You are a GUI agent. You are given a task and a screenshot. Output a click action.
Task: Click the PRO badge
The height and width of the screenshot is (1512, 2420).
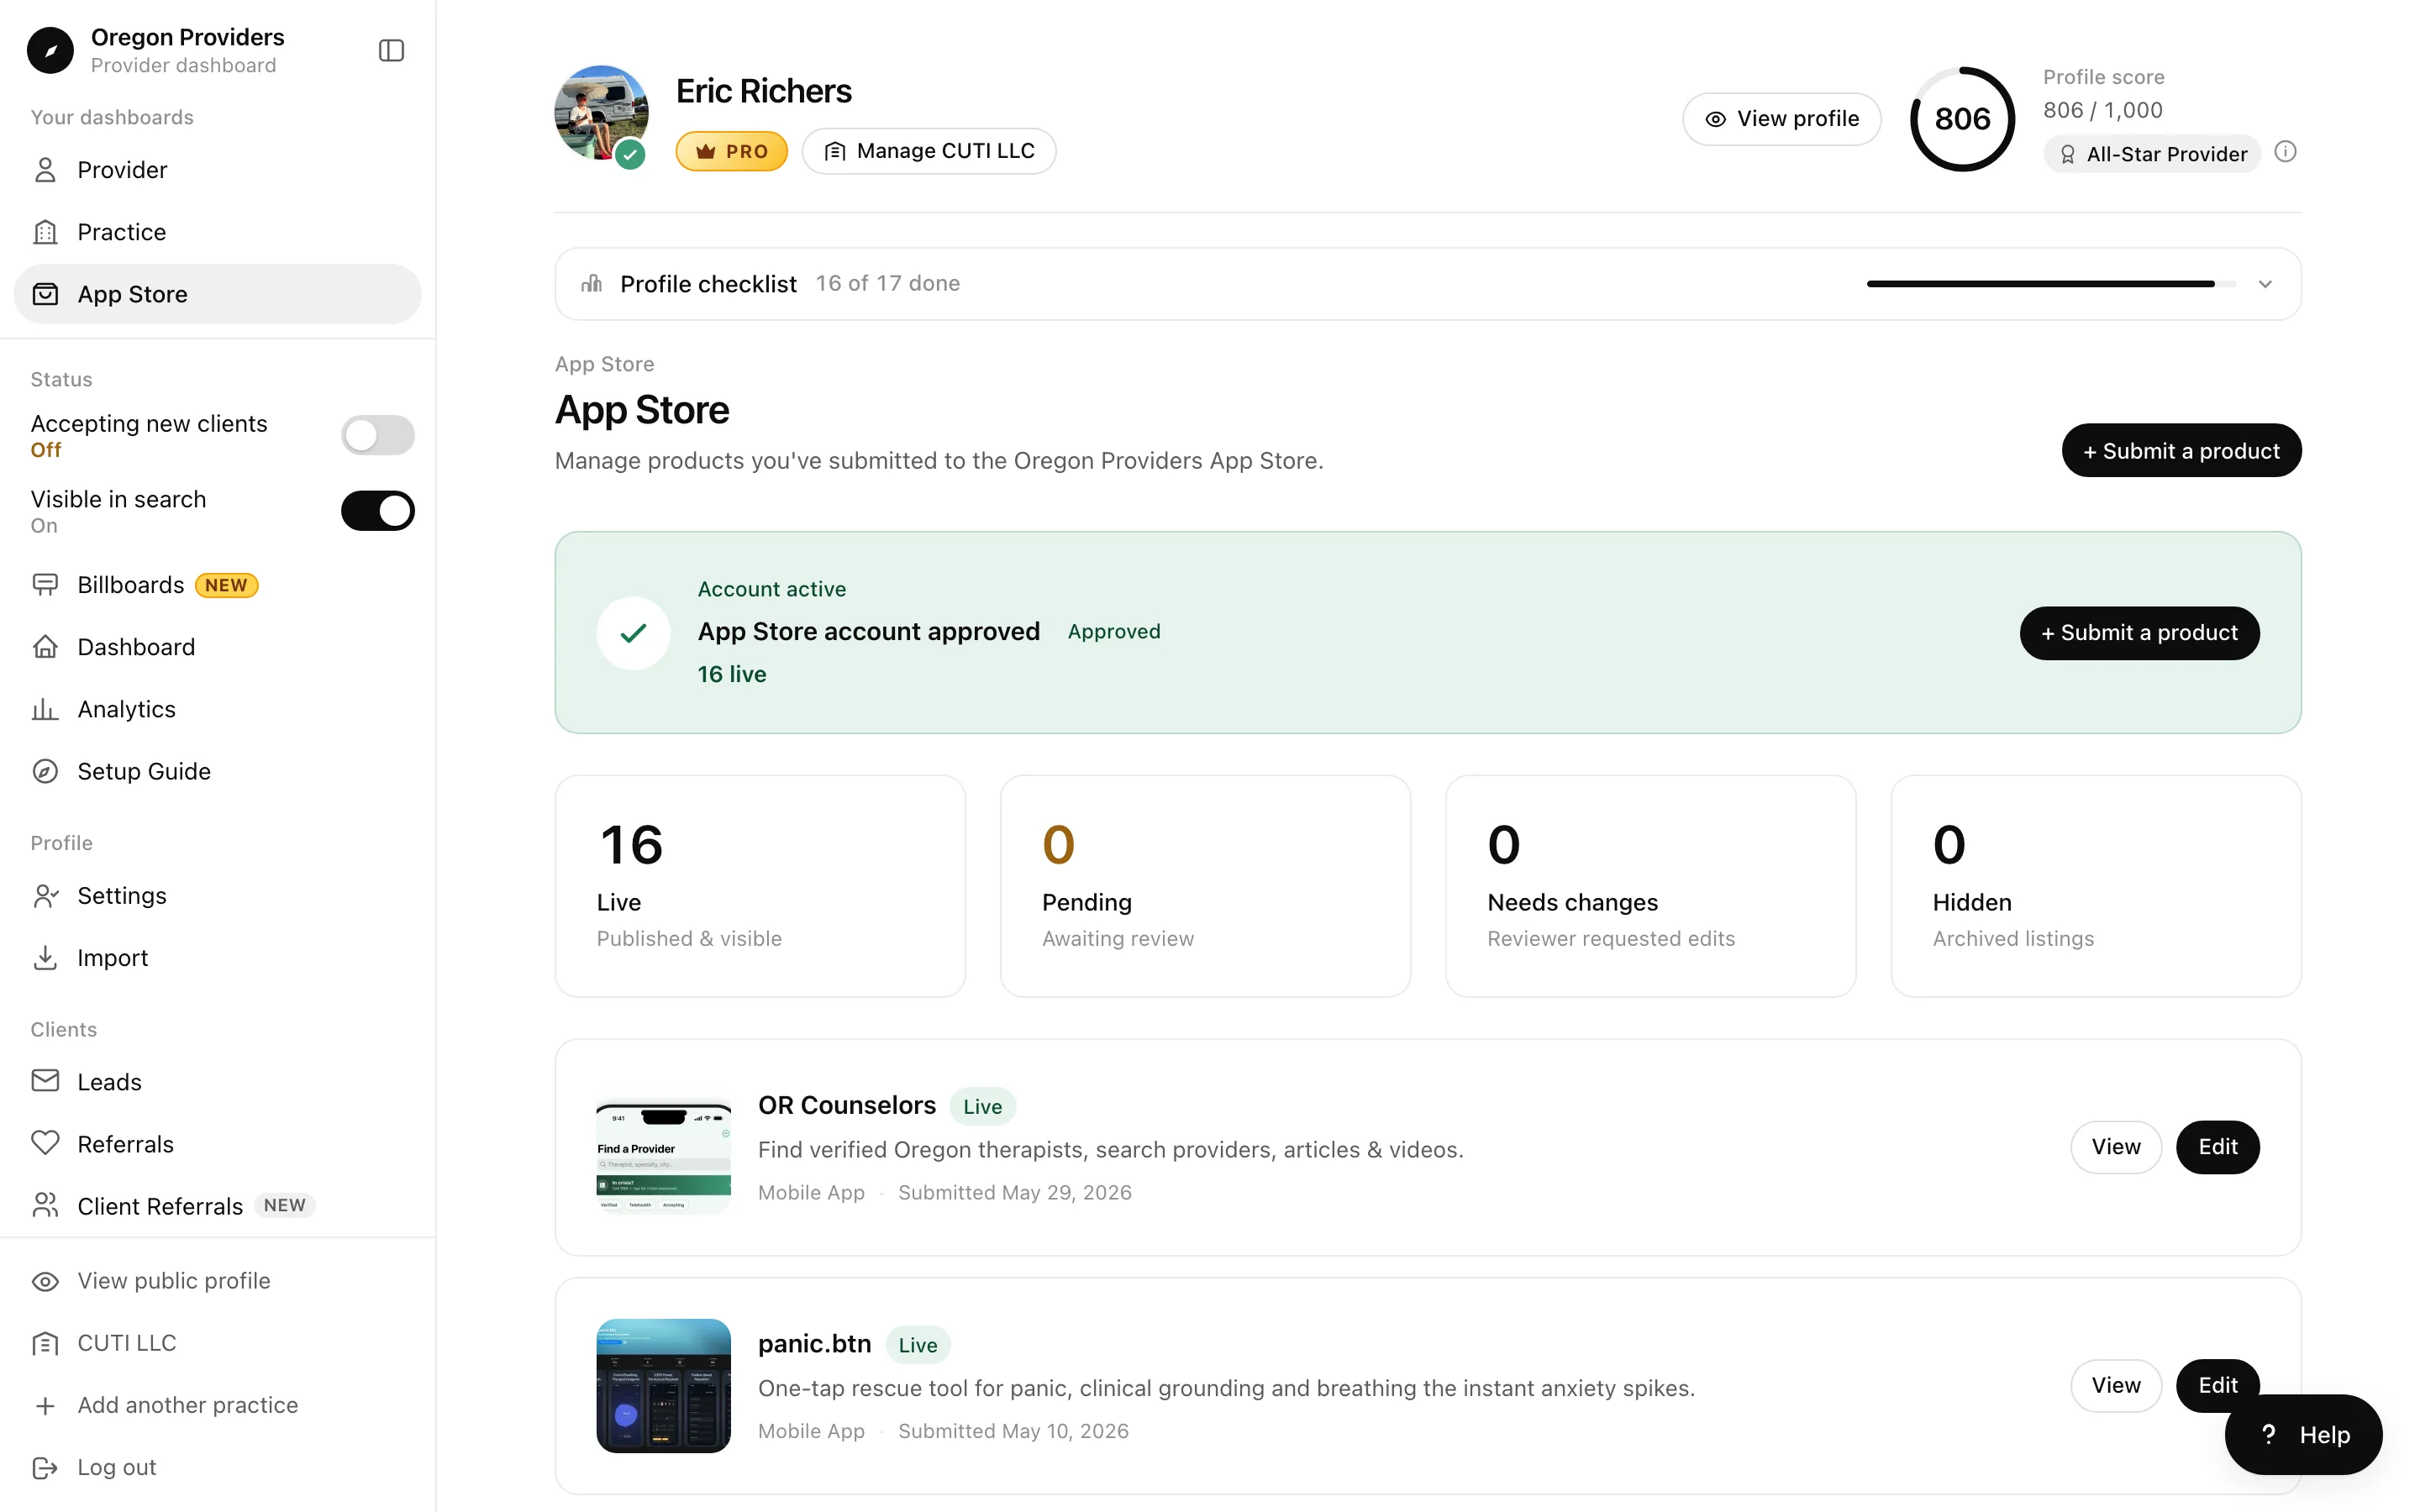click(731, 151)
